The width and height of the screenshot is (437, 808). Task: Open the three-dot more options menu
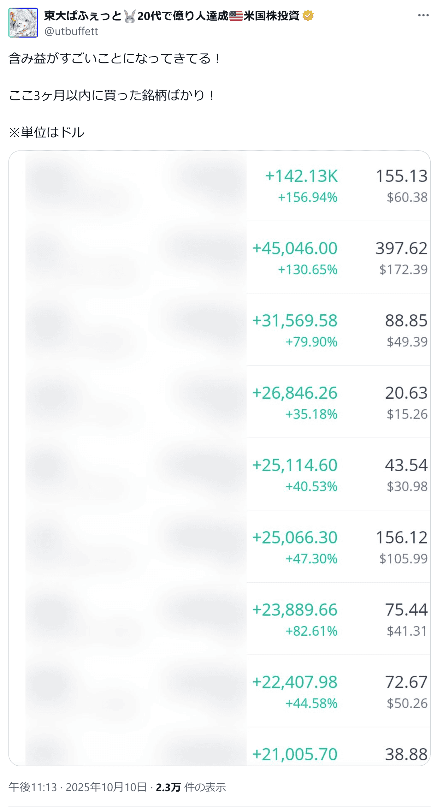(423, 15)
